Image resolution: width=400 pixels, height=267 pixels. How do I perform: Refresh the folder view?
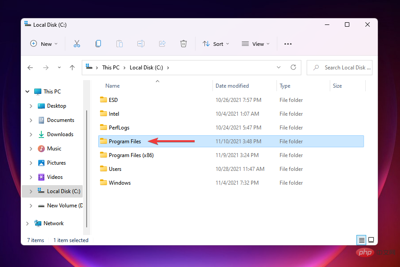(293, 67)
